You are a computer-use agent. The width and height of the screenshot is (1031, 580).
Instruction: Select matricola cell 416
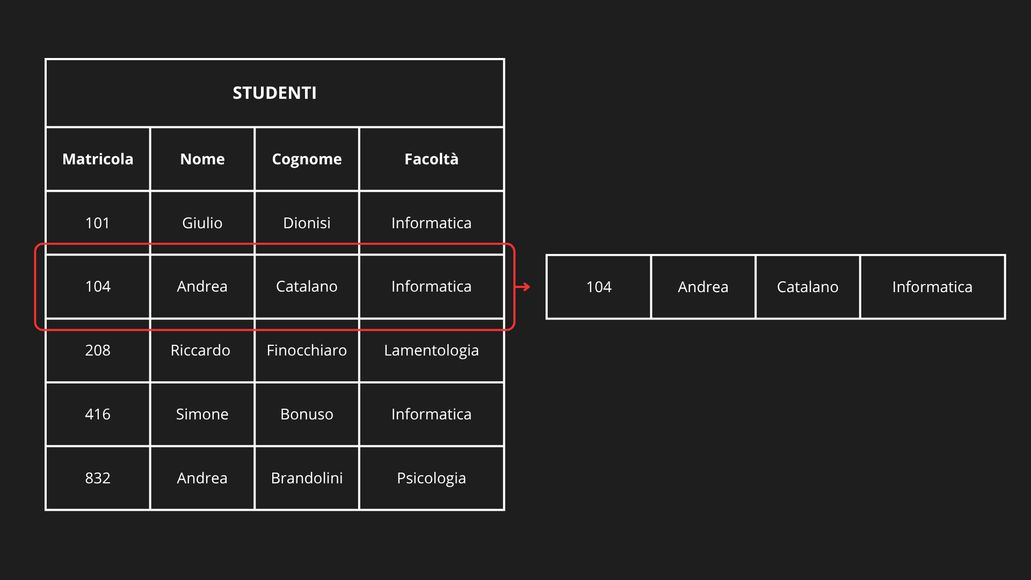click(x=98, y=414)
